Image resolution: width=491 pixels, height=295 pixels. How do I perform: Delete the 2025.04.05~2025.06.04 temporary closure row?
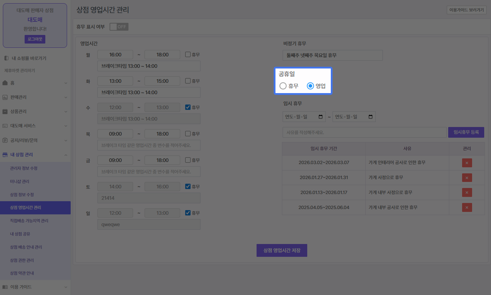pyautogui.click(x=467, y=207)
